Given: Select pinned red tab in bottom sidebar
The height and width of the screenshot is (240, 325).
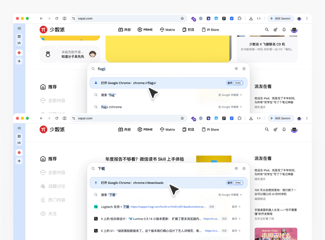Looking at the screenshot, I should (x=19, y=153).
